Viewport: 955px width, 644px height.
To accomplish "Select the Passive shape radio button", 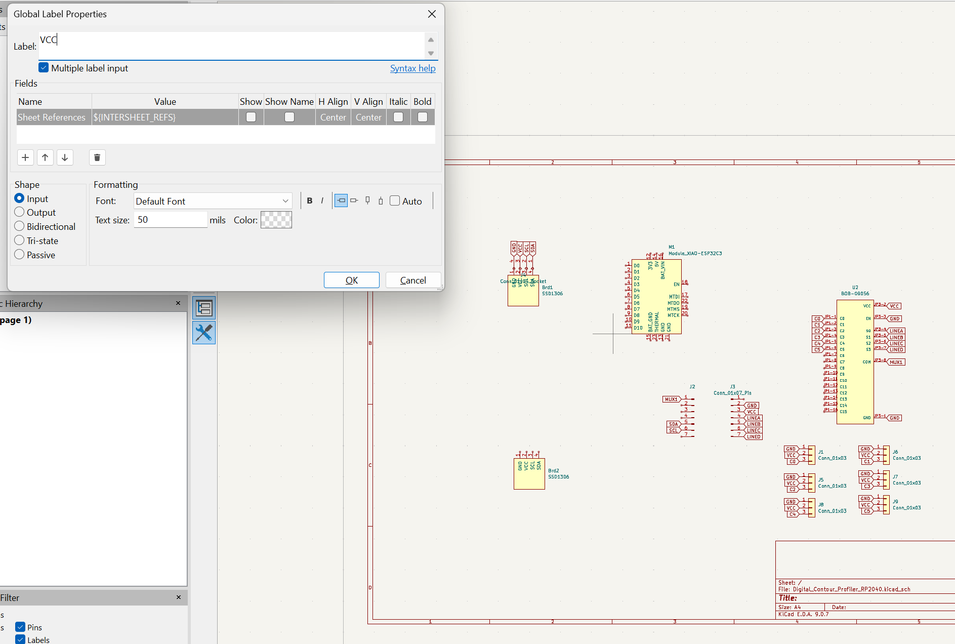I will (x=19, y=255).
